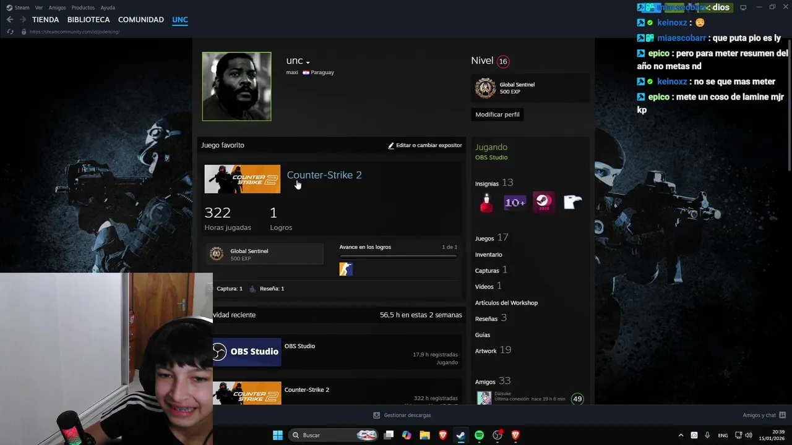The height and width of the screenshot is (445, 792).
Task: Open the Counter-Strike 2 banner in recent activity
Action: 247,393
